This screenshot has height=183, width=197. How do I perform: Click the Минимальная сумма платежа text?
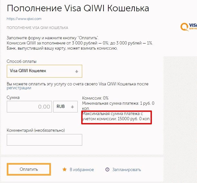tap(119, 106)
